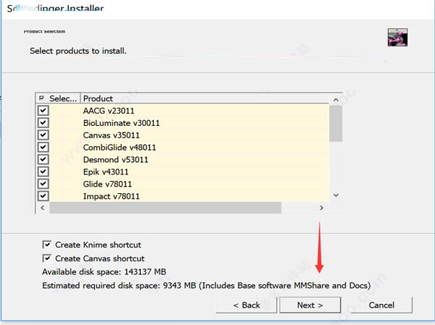Image resolution: width=435 pixels, height=325 pixels.
Task: Click the left arrow of the horizontal scrollbar
Action: (x=43, y=208)
